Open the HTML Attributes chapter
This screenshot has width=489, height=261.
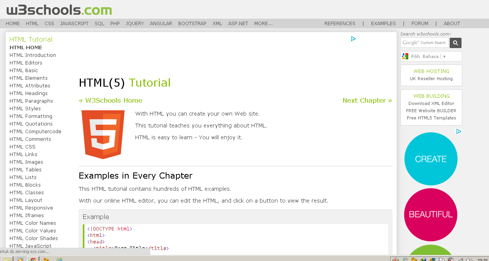(x=30, y=86)
